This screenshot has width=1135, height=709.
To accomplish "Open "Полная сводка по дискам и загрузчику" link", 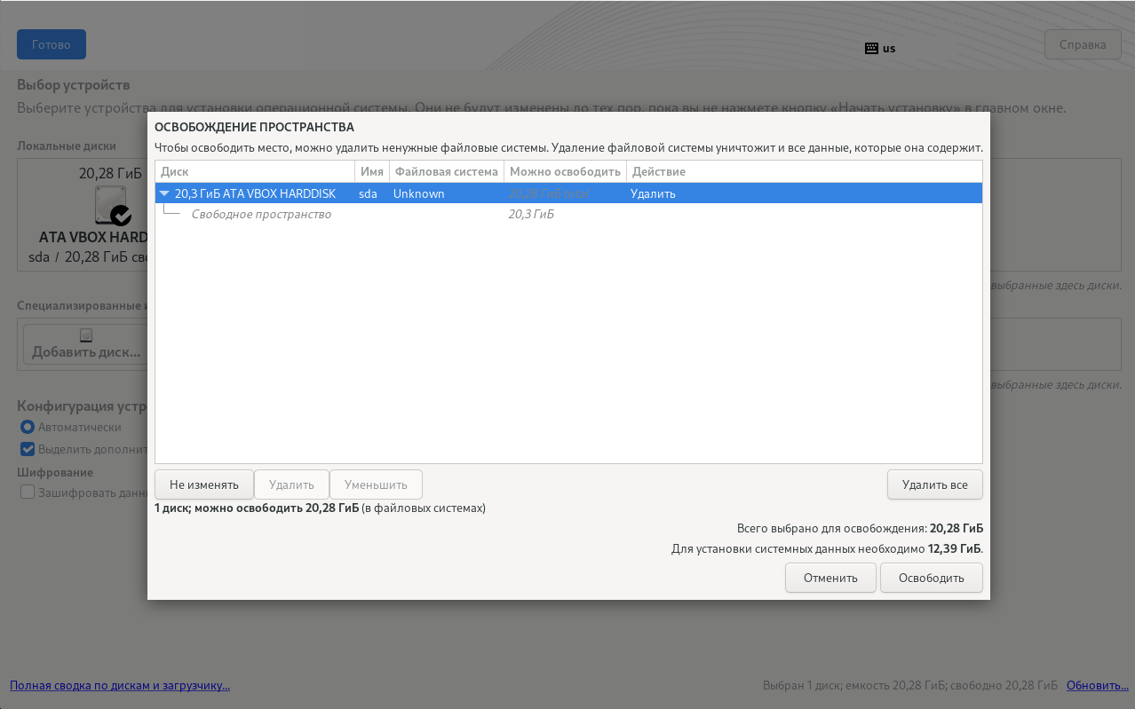I will point(120,685).
